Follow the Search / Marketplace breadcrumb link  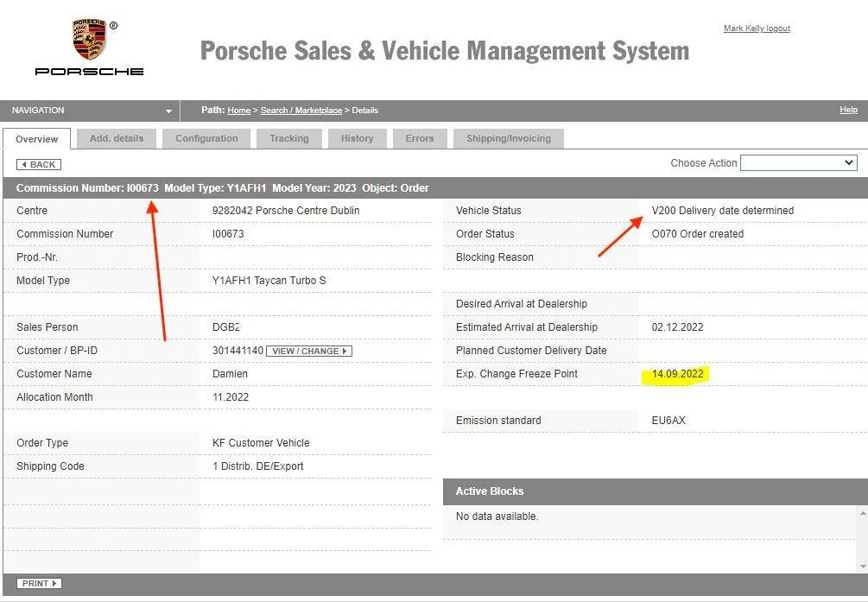(x=301, y=111)
